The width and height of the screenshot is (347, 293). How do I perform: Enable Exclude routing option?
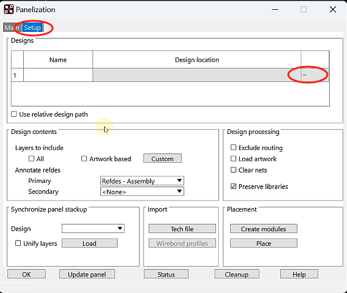pos(233,147)
